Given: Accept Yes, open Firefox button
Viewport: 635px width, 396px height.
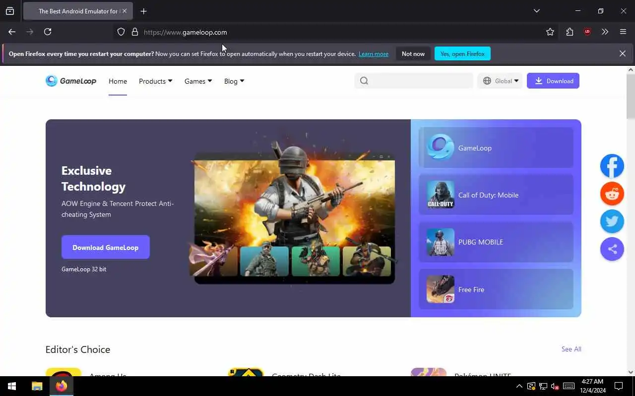Looking at the screenshot, I should coord(462,53).
